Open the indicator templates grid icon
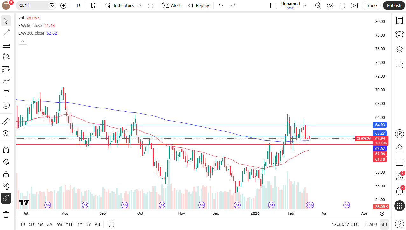This screenshot has width=406, height=230. coord(150,5)
